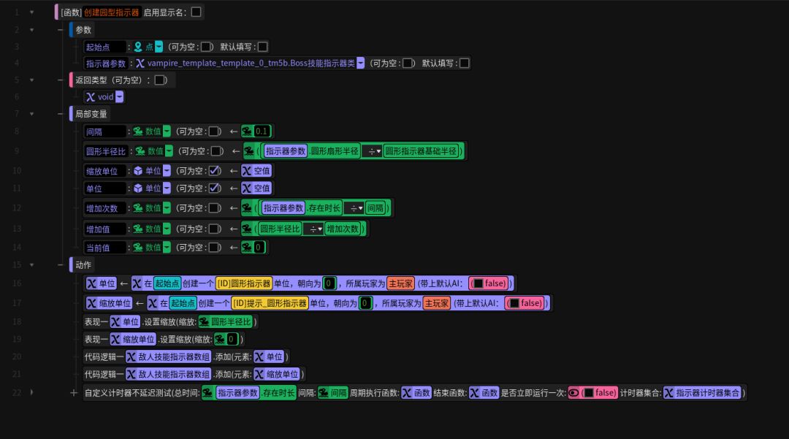Toggle the 返回类型 可为空 checkbox
Screen dimensions: 789x439
click(x=160, y=80)
